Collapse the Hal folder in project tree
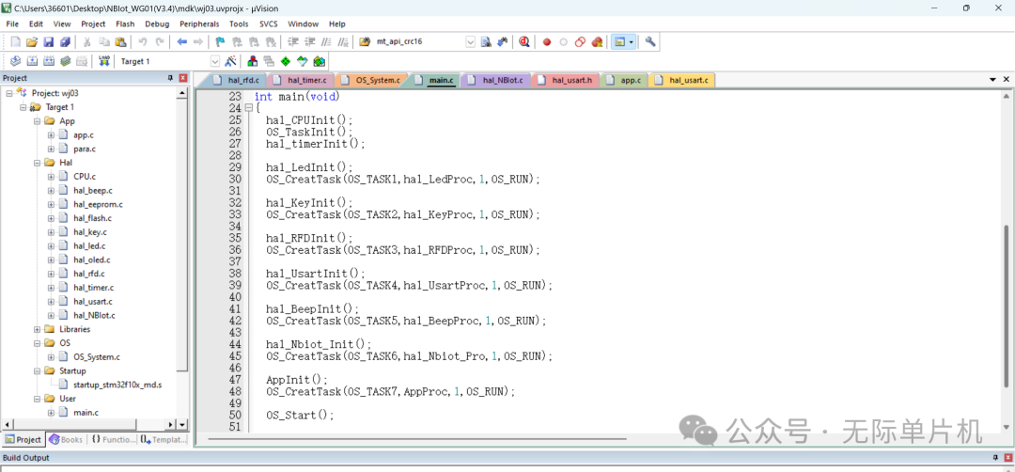This screenshot has width=1015, height=472. point(38,163)
